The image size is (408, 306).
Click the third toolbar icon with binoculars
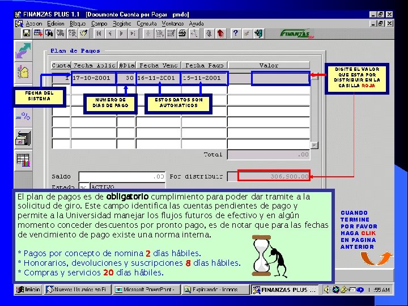click(x=49, y=33)
